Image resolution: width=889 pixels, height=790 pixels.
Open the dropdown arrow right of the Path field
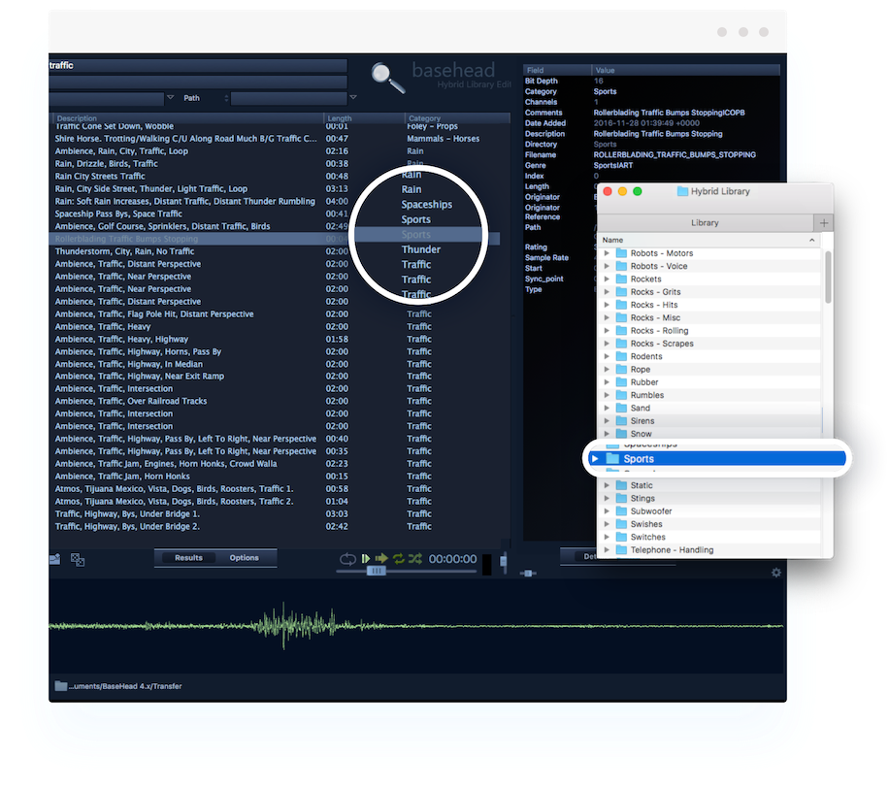352,98
